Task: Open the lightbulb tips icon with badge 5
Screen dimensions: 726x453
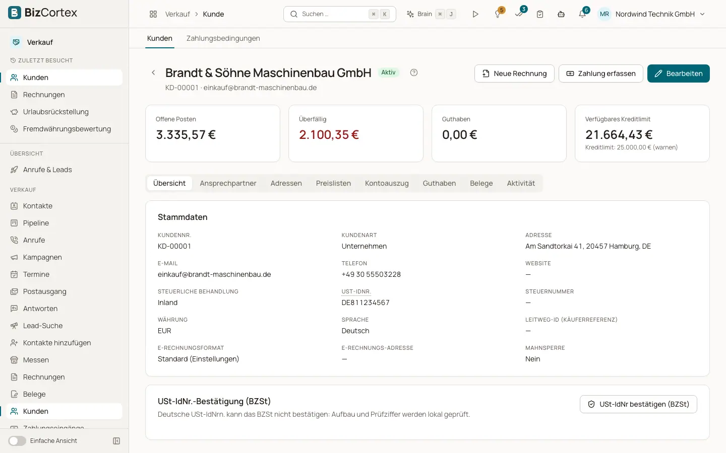Action: [498, 14]
